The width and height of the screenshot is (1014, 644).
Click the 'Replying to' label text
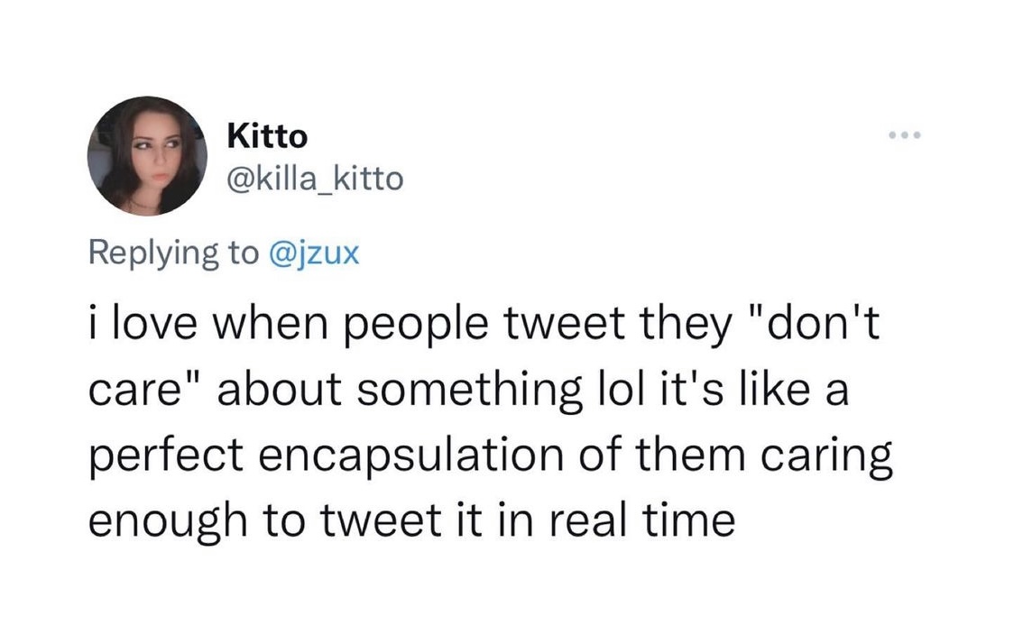point(173,253)
